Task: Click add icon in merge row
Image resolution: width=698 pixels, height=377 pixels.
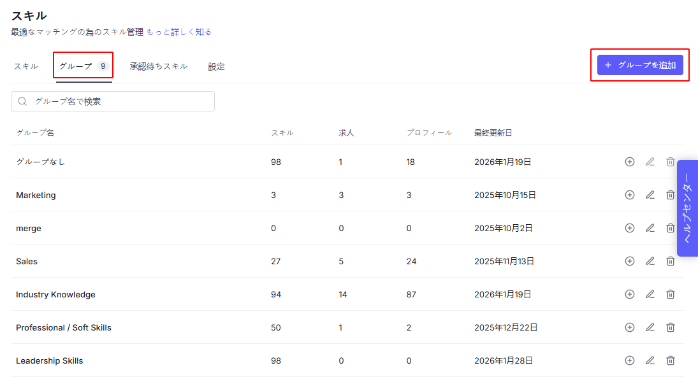Action: [629, 228]
